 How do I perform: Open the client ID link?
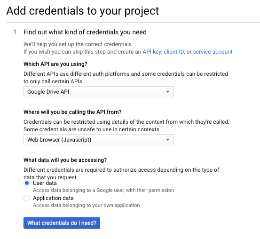[174, 52]
